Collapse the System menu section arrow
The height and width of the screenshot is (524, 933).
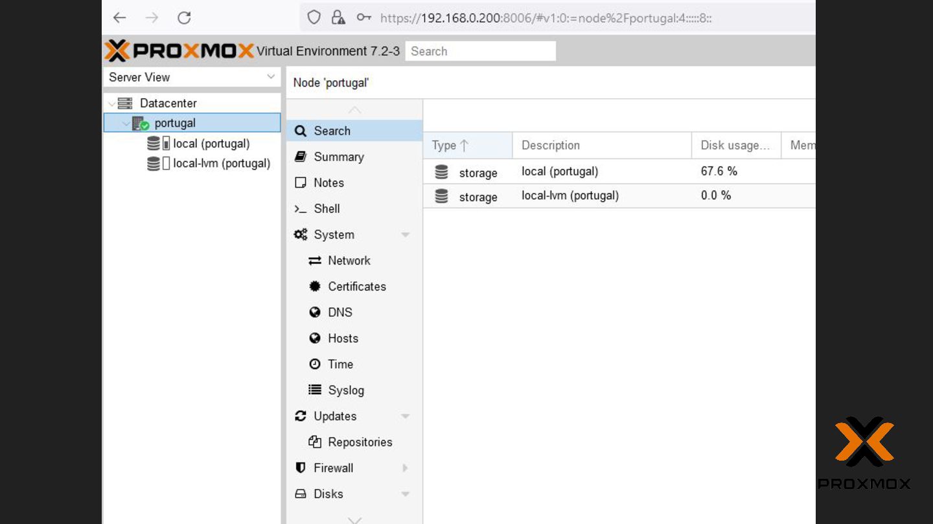point(406,235)
